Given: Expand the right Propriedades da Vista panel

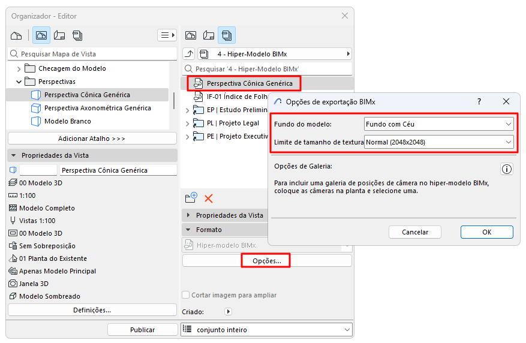Looking at the screenshot, I should tap(188, 215).
